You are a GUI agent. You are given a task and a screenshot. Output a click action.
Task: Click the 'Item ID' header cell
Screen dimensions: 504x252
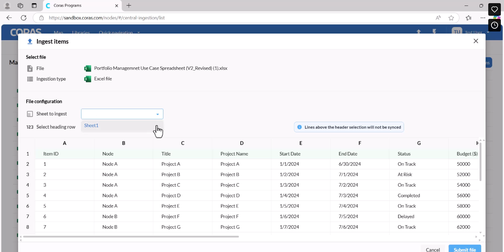[x=65, y=154]
